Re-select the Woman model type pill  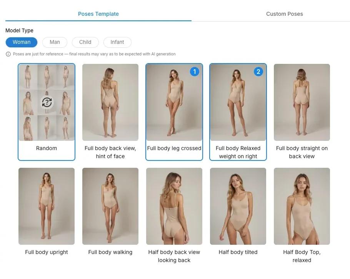click(x=21, y=42)
